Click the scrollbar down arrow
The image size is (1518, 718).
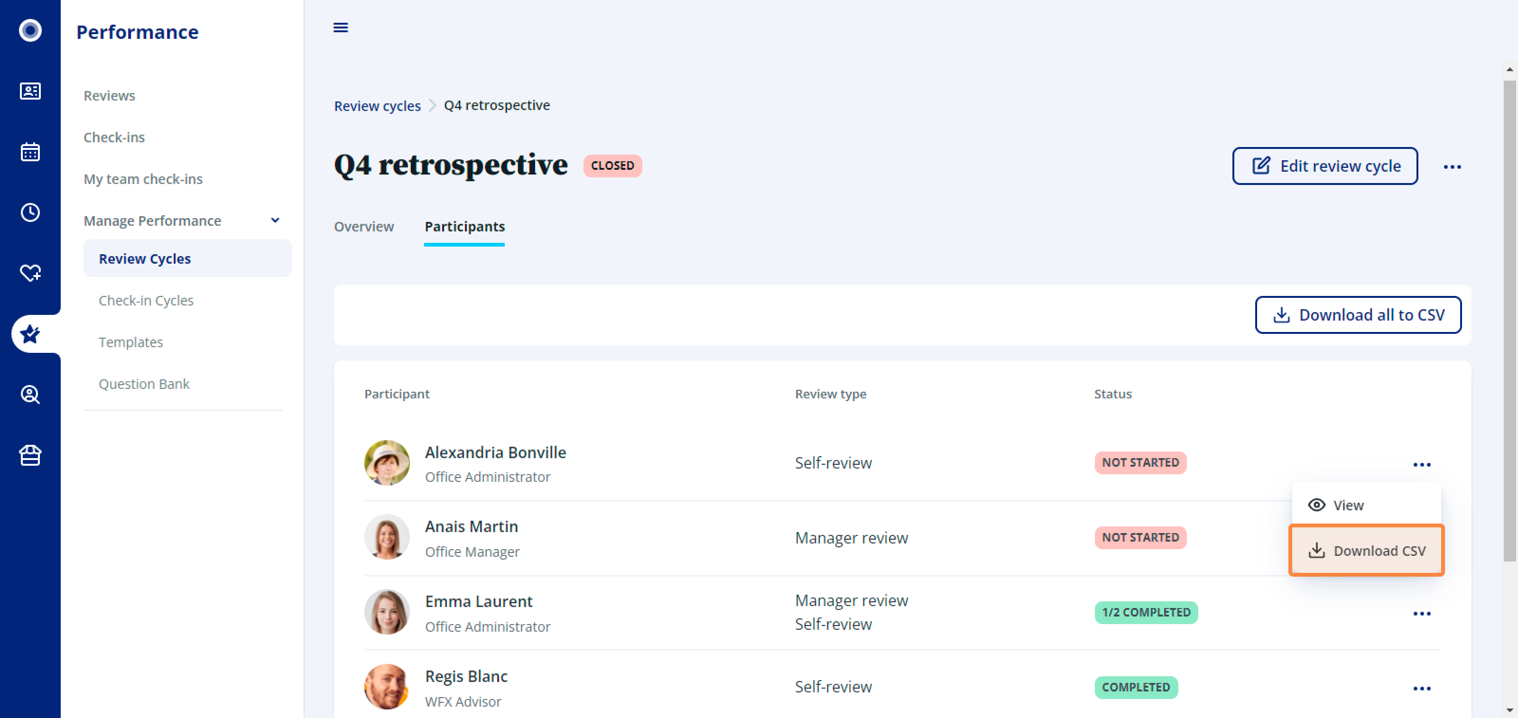pyautogui.click(x=1509, y=711)
